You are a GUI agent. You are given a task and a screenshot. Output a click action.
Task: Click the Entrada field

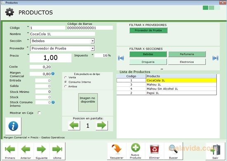click(43, 80)
